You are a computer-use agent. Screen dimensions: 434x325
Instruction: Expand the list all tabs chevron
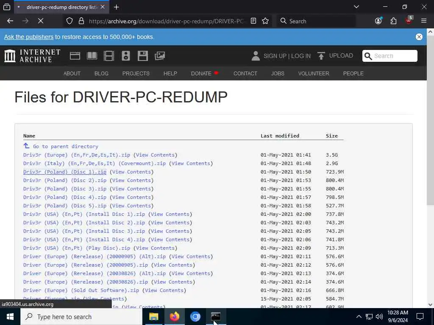(356, 7)
